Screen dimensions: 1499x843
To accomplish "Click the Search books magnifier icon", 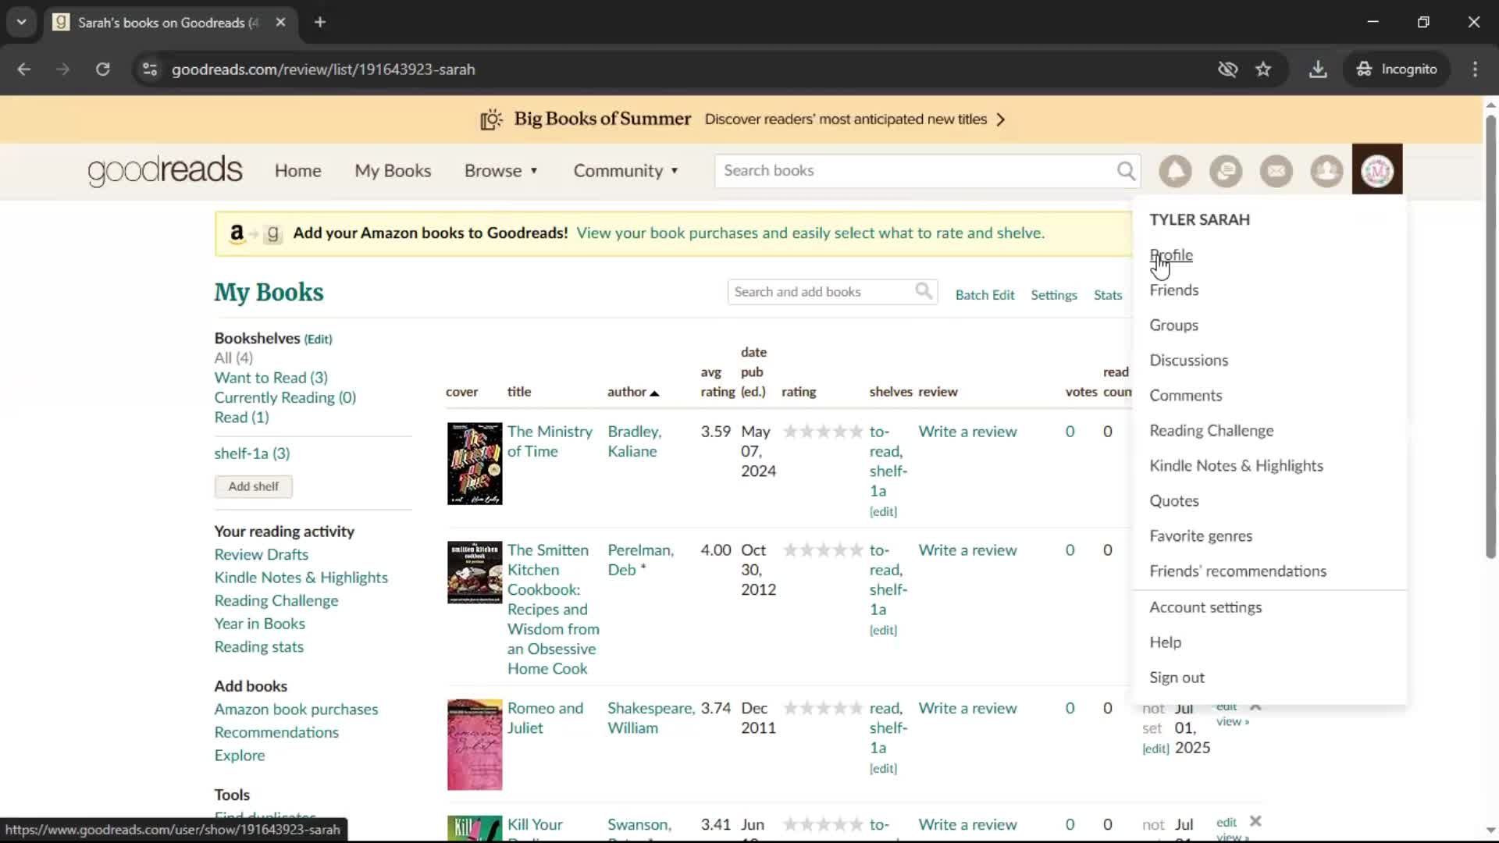I will (1126, 170).
